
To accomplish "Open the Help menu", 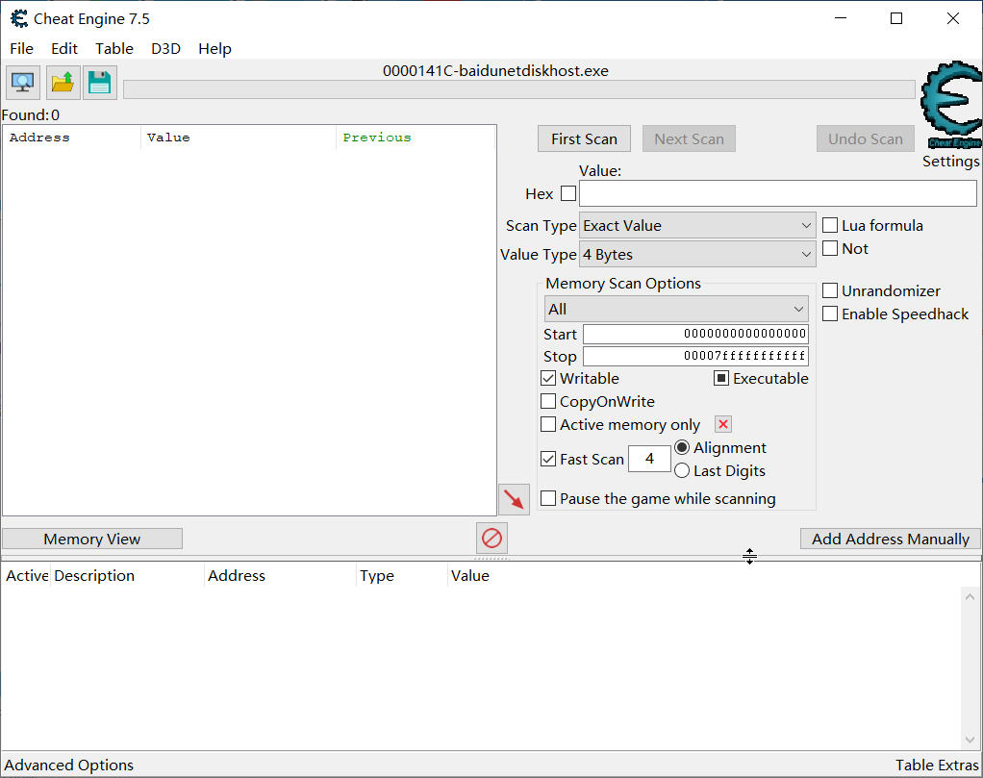I will tap(215, 49).
